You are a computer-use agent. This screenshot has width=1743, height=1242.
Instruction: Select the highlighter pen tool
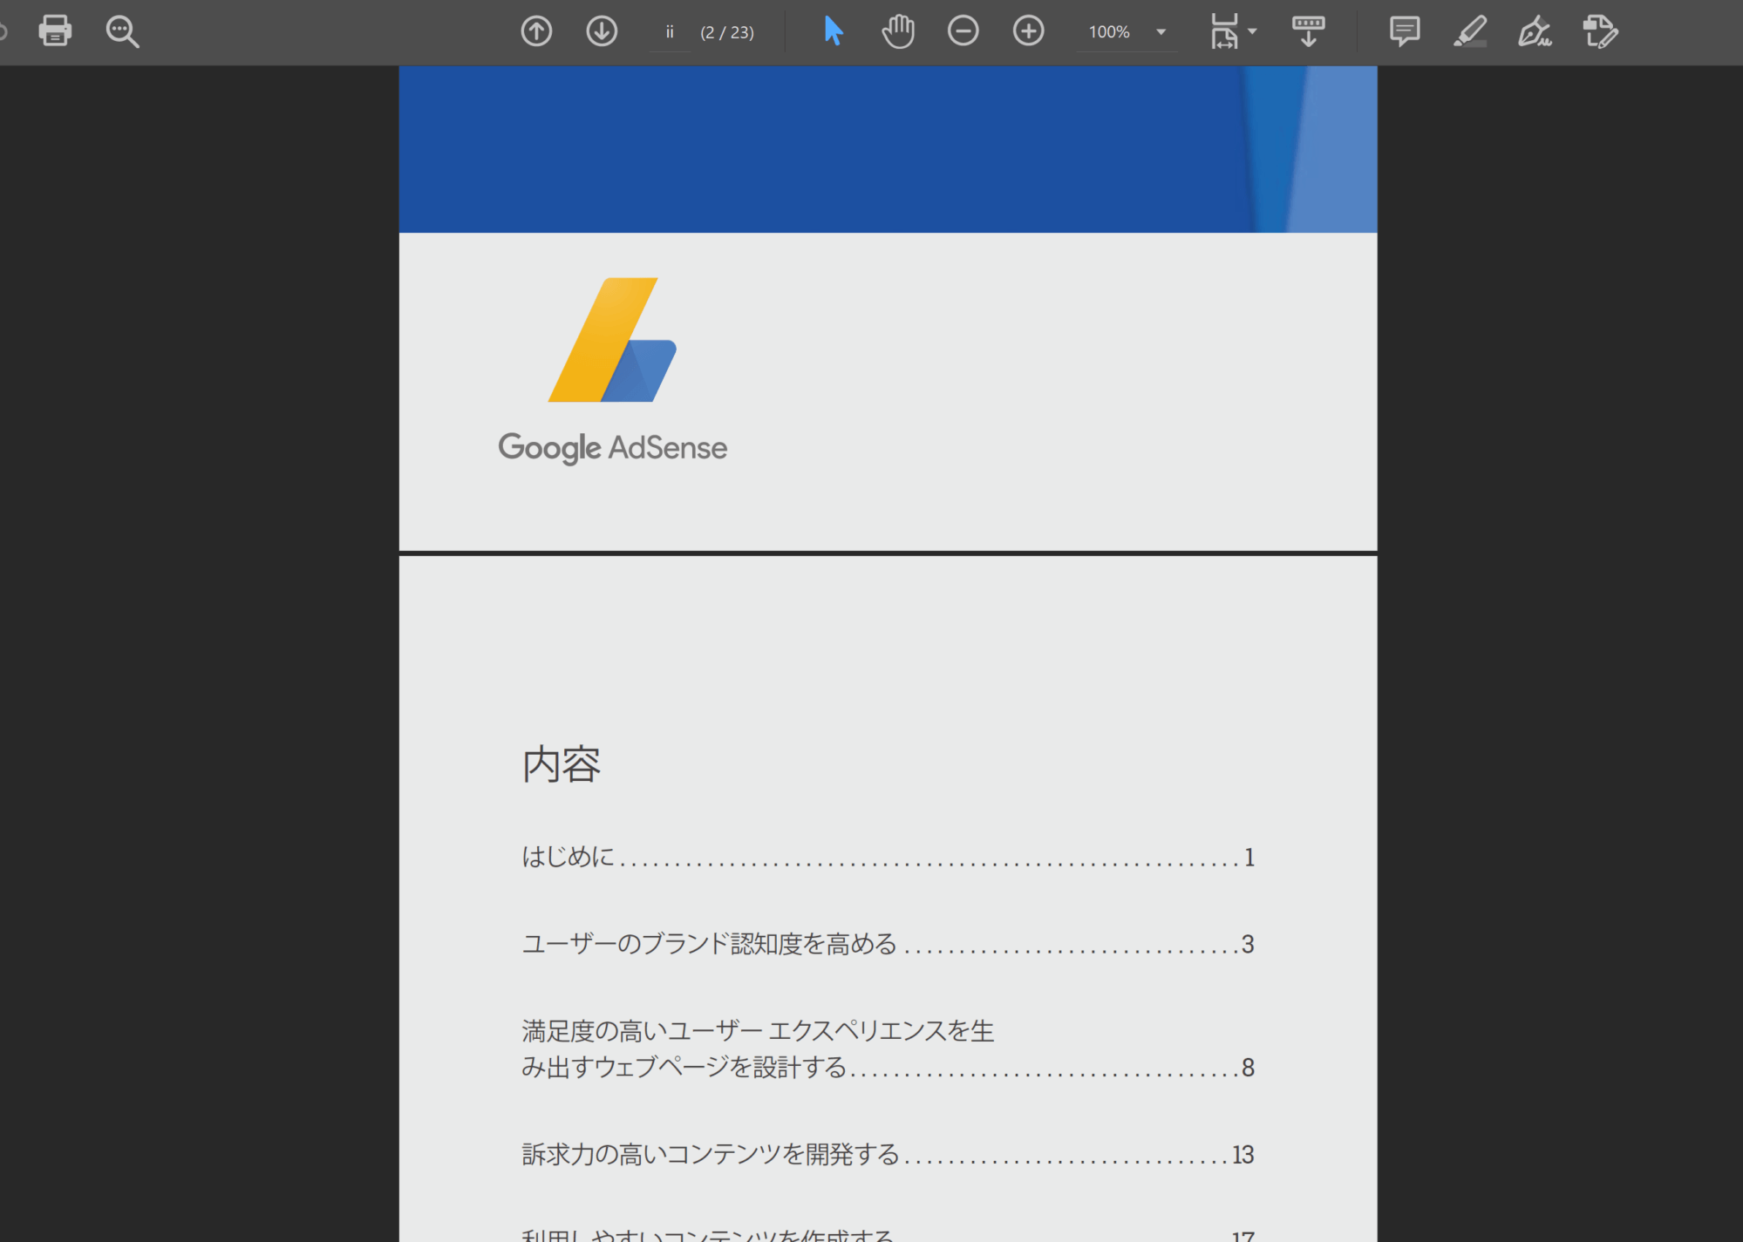pyautogui.click(x=1470, y=31)
